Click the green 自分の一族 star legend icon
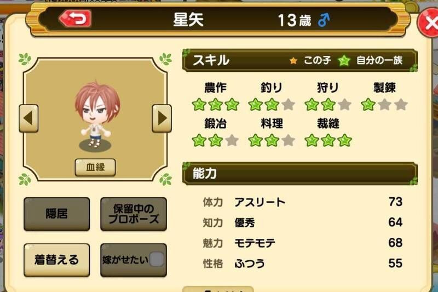 [x=344, y=60]
